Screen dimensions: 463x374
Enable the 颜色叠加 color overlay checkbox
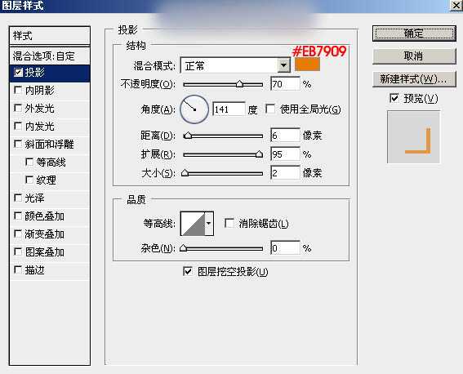(18, 216)
